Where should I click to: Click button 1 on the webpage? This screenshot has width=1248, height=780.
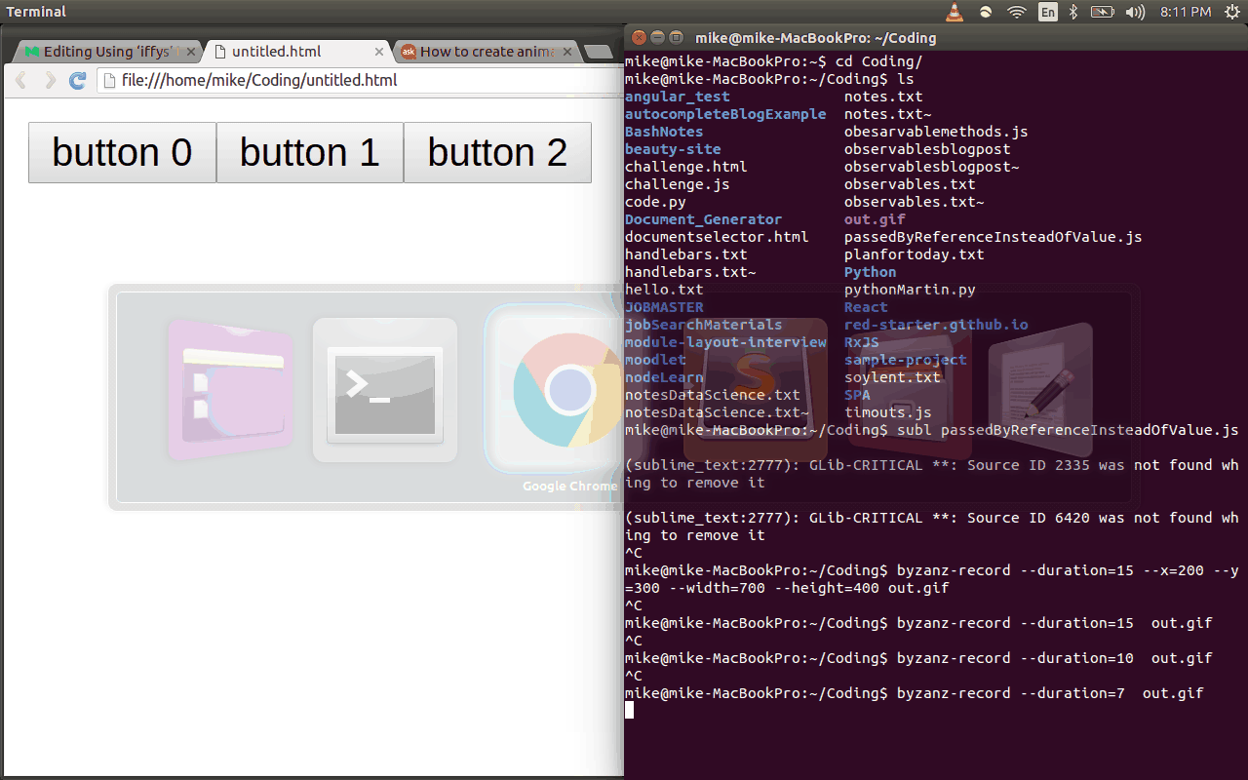(x=309, y=152)
